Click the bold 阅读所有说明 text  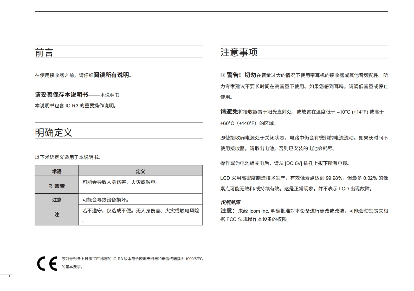tap(111, 75)
